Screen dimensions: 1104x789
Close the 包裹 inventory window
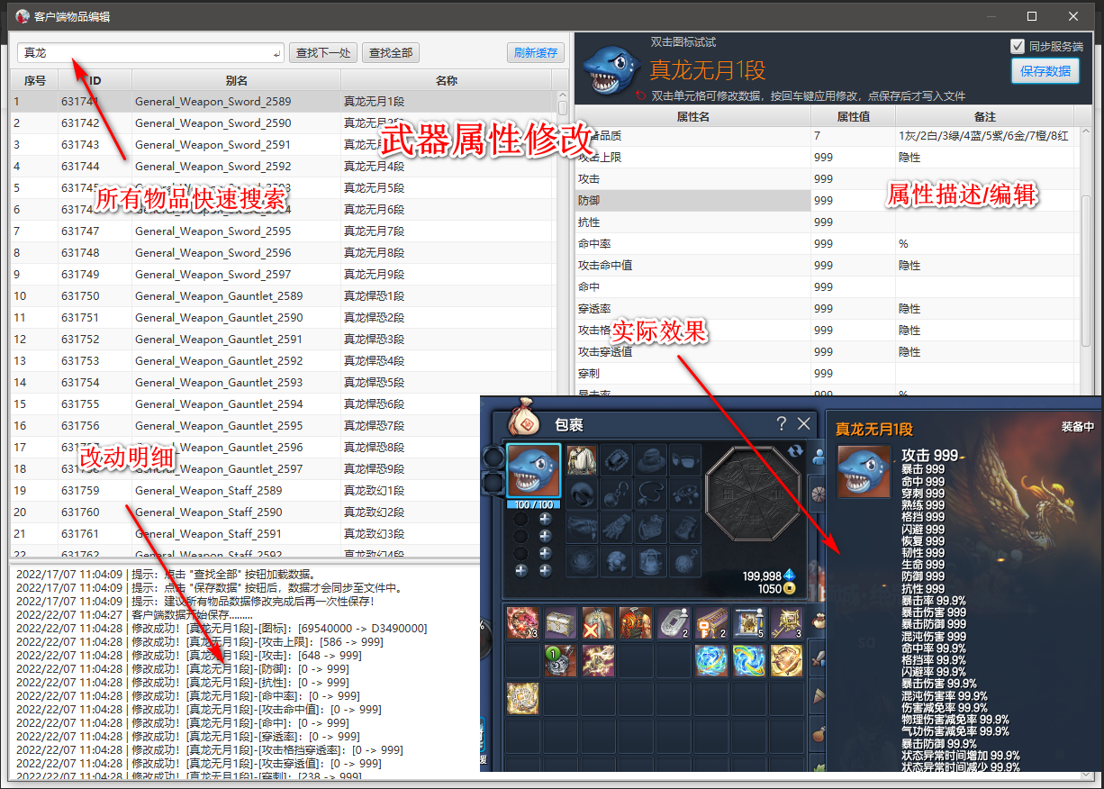tap(804, 423)
